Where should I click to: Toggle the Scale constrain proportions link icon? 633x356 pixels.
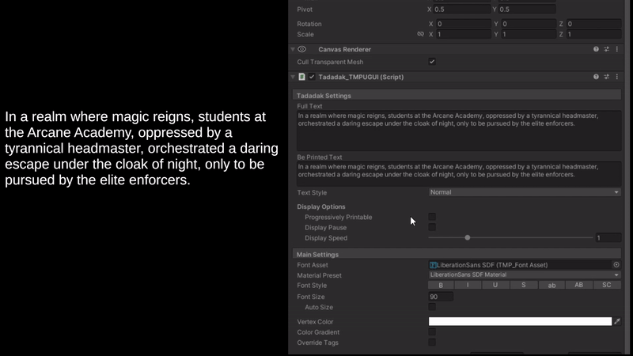[421, 34]
